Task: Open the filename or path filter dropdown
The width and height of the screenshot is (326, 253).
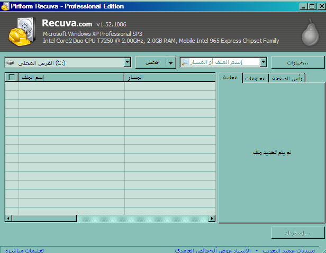Action: click(264, 62)
